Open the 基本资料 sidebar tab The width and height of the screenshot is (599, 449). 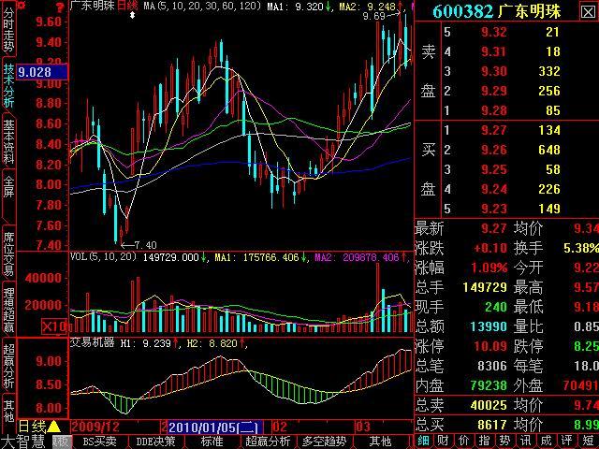click(8, 141)
